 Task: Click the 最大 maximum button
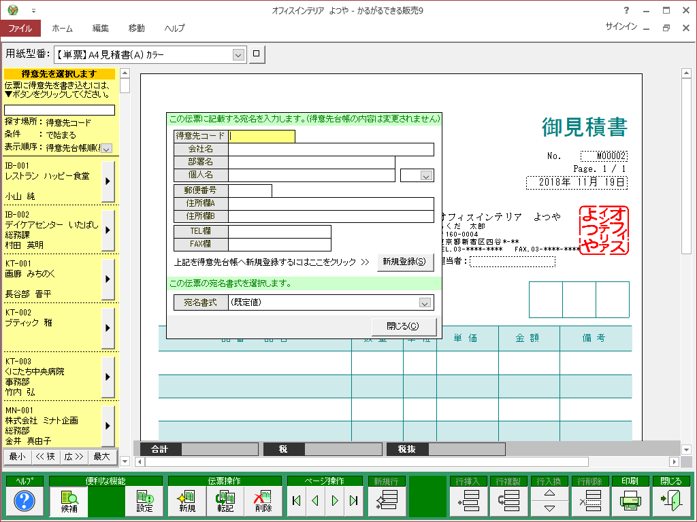[102, 457]
